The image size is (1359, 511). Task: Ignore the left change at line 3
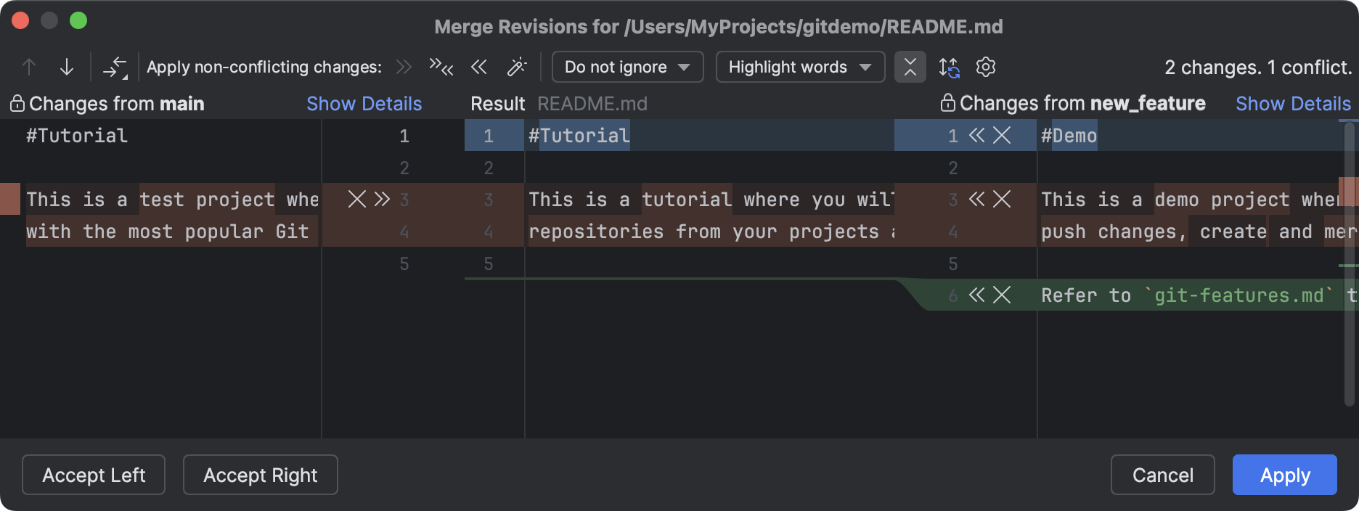pos(356,199)
